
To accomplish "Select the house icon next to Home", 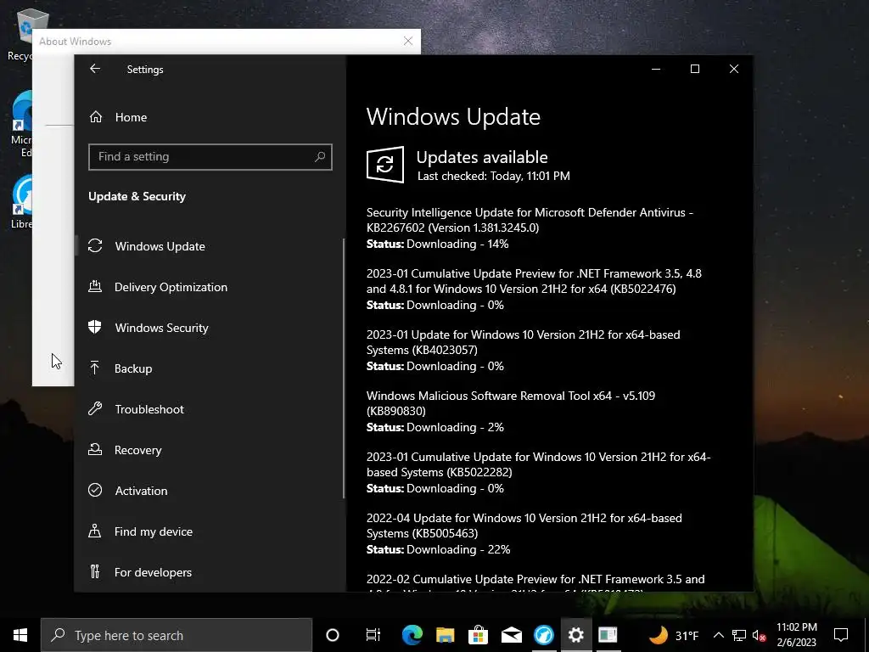I will click(x=95, y=117).
